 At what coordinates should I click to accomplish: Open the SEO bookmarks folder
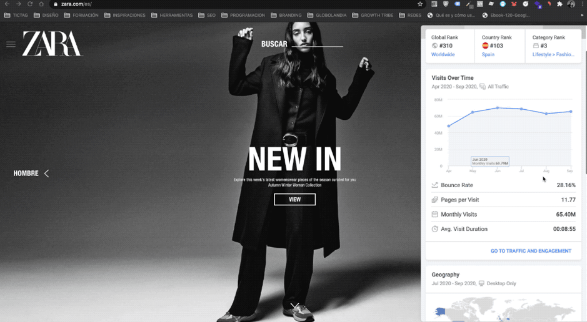[x=207, y=16]
